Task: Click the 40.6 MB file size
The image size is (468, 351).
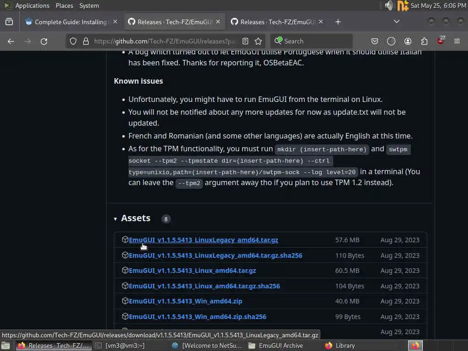Action: click(347, 301)
